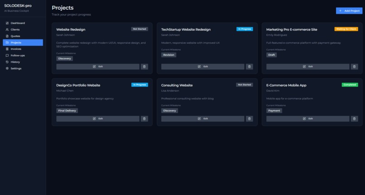365x195 pixels.
Task: Open the Dashboard page
Action: 23,23
